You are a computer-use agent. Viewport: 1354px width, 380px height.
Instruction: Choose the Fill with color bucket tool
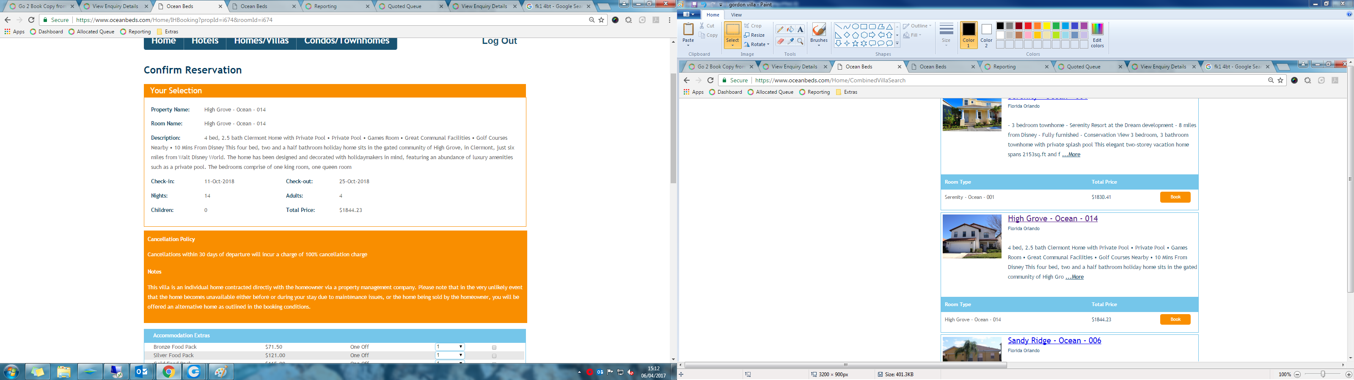790,30
